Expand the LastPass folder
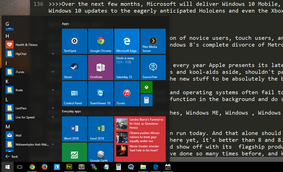The width and height of the screenshot is (283, 172). pos(53,108)
